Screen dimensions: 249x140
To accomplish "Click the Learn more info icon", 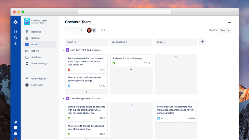I will 27,85.
